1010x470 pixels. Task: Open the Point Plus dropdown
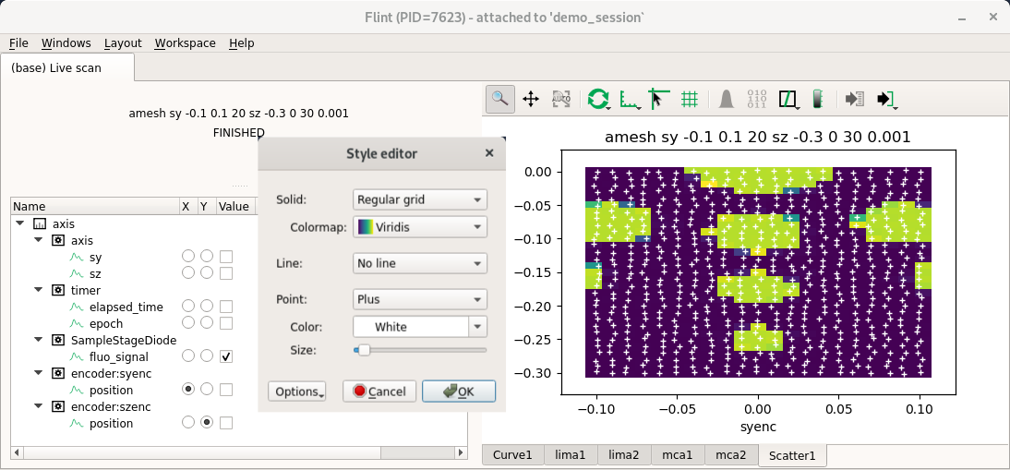click(420, 299)
